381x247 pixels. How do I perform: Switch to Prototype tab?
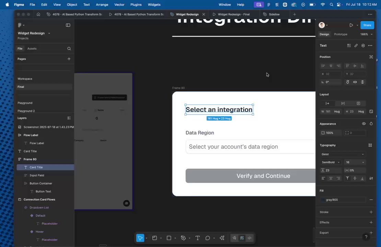coord(340,34)
